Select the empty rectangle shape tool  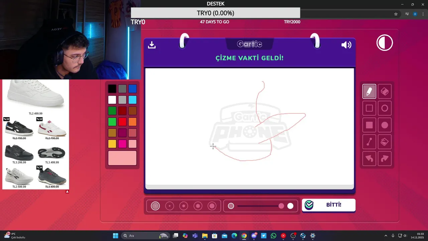pyautogui.click(x=369, y=108)
